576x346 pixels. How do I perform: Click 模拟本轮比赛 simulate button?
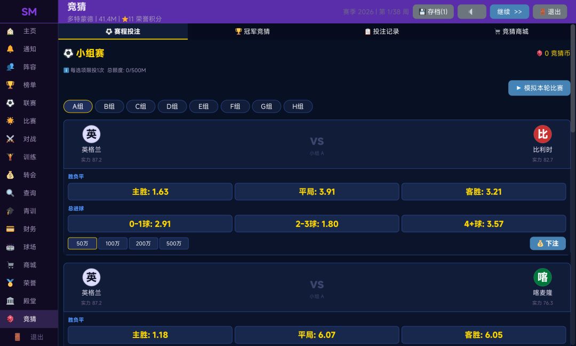pyautogui.click(x=539, y=88)
